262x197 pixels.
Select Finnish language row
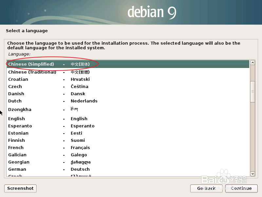coord(128,140)
